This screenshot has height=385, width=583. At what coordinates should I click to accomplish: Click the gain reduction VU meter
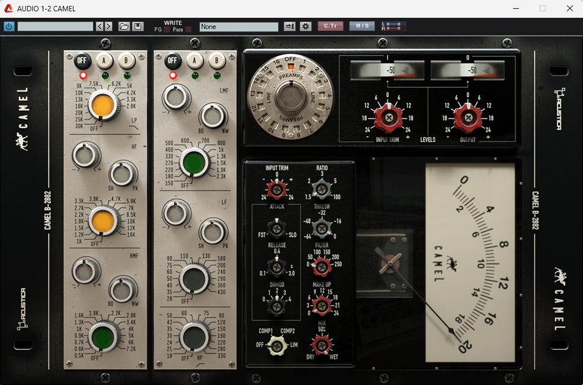point(470,263)
